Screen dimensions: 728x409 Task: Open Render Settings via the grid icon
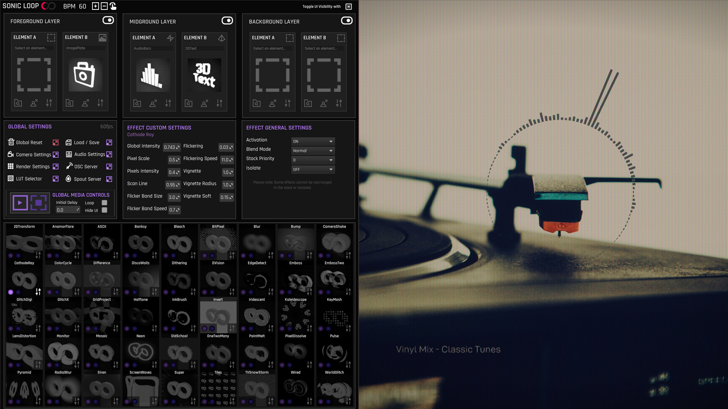pyautogui.click(x=10, y=166)
